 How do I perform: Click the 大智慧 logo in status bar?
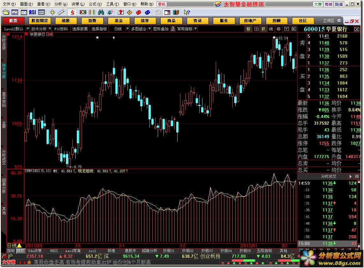pyautogui.click(x=9, y=262)
